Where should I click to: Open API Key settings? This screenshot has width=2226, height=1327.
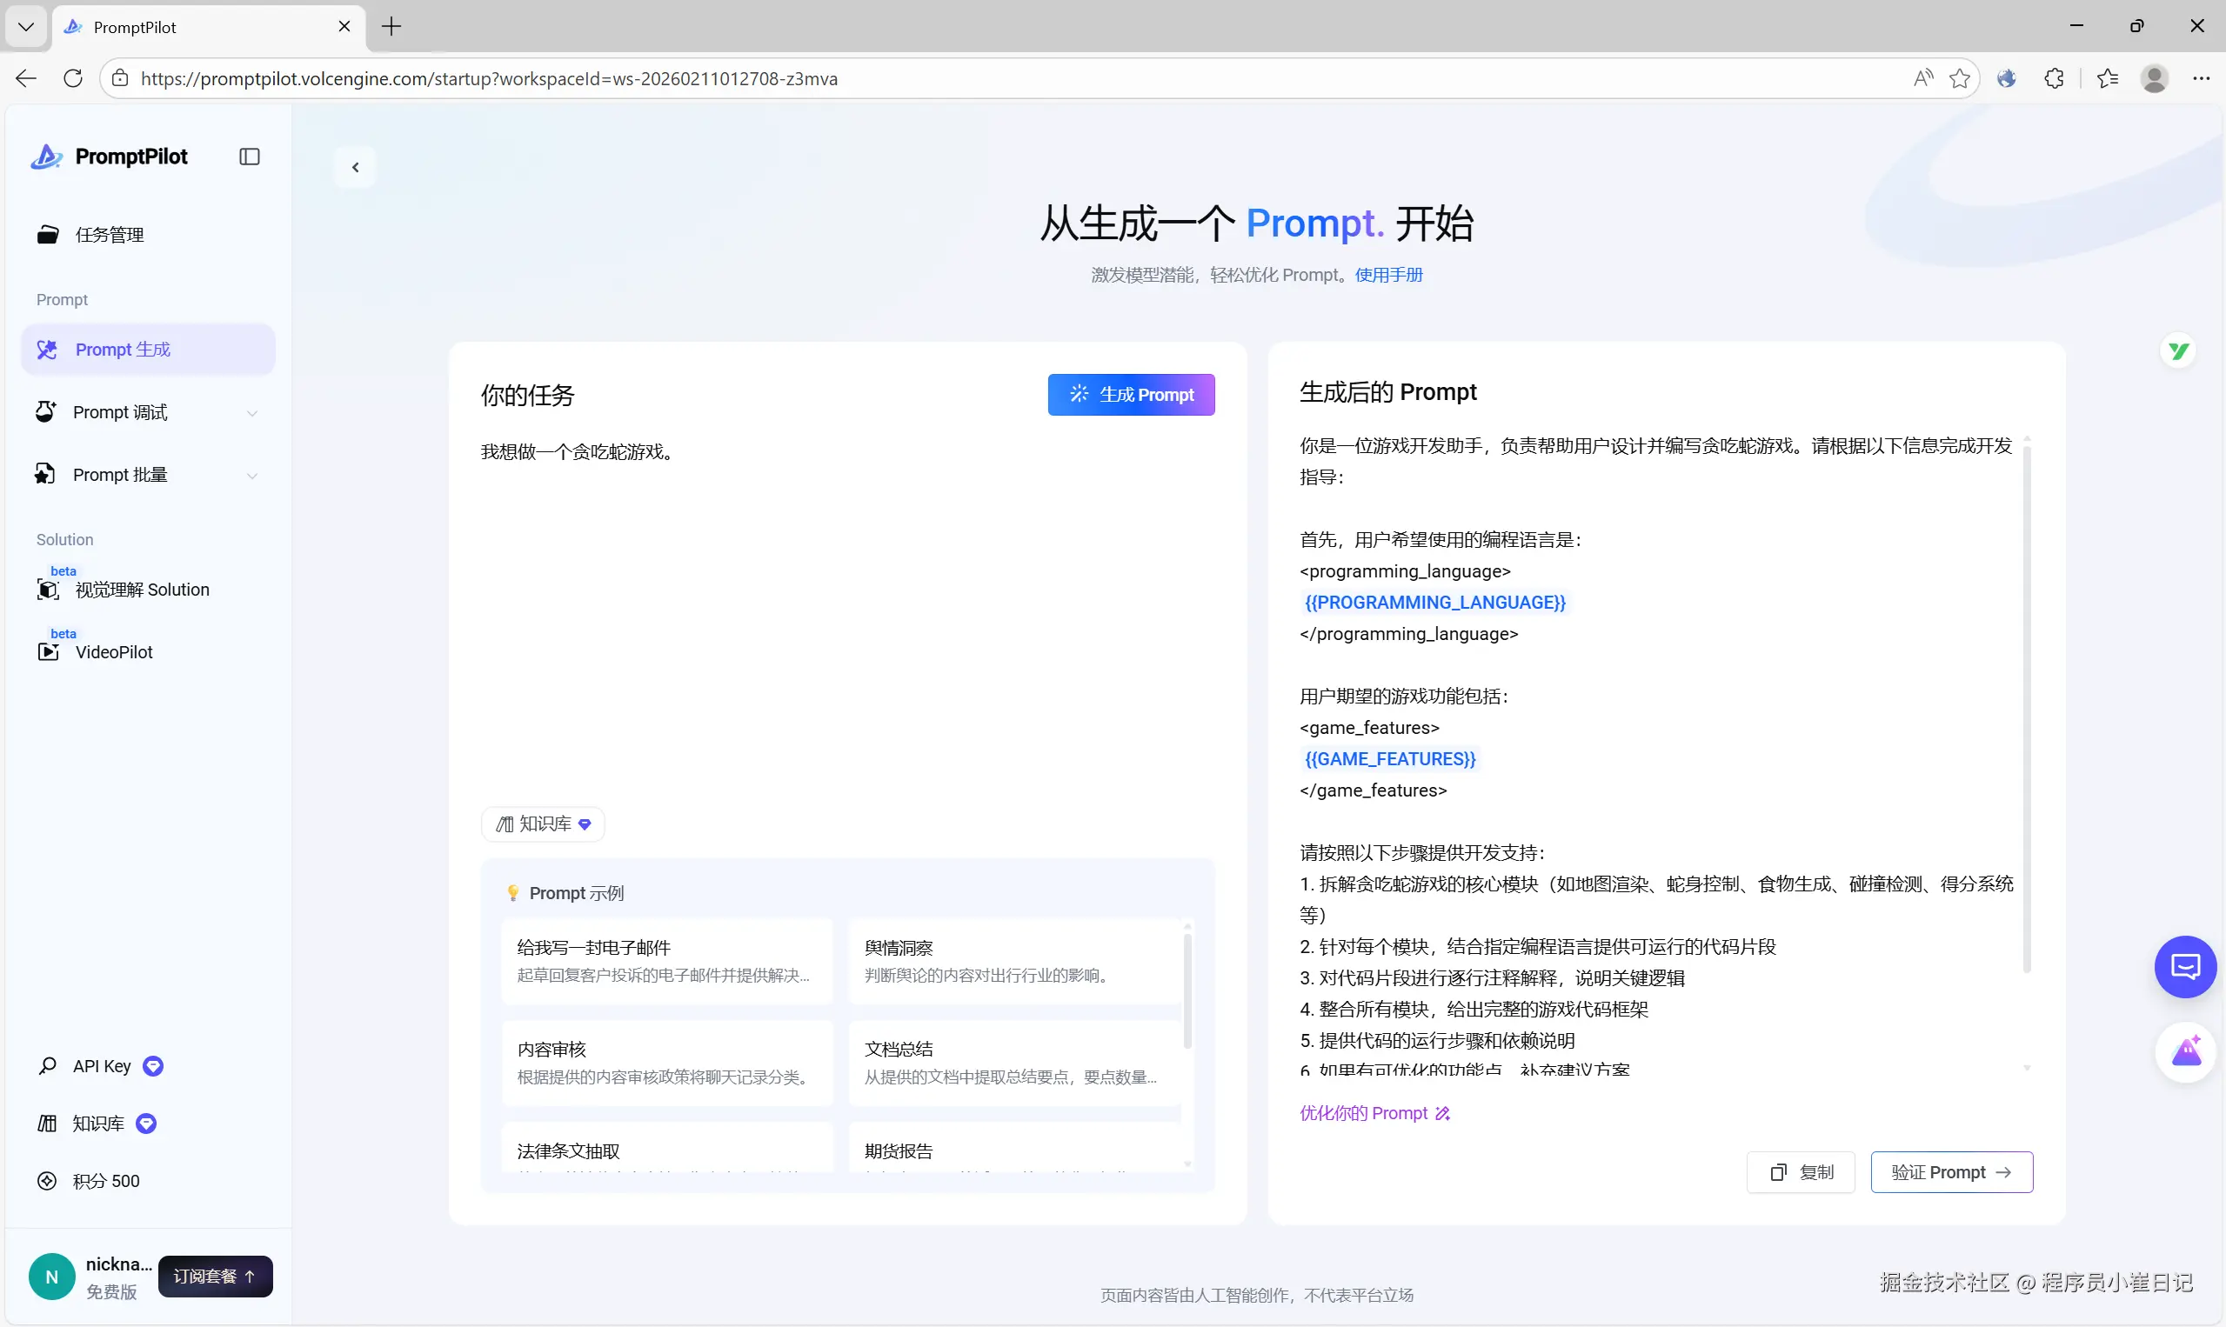point(101,1066)
